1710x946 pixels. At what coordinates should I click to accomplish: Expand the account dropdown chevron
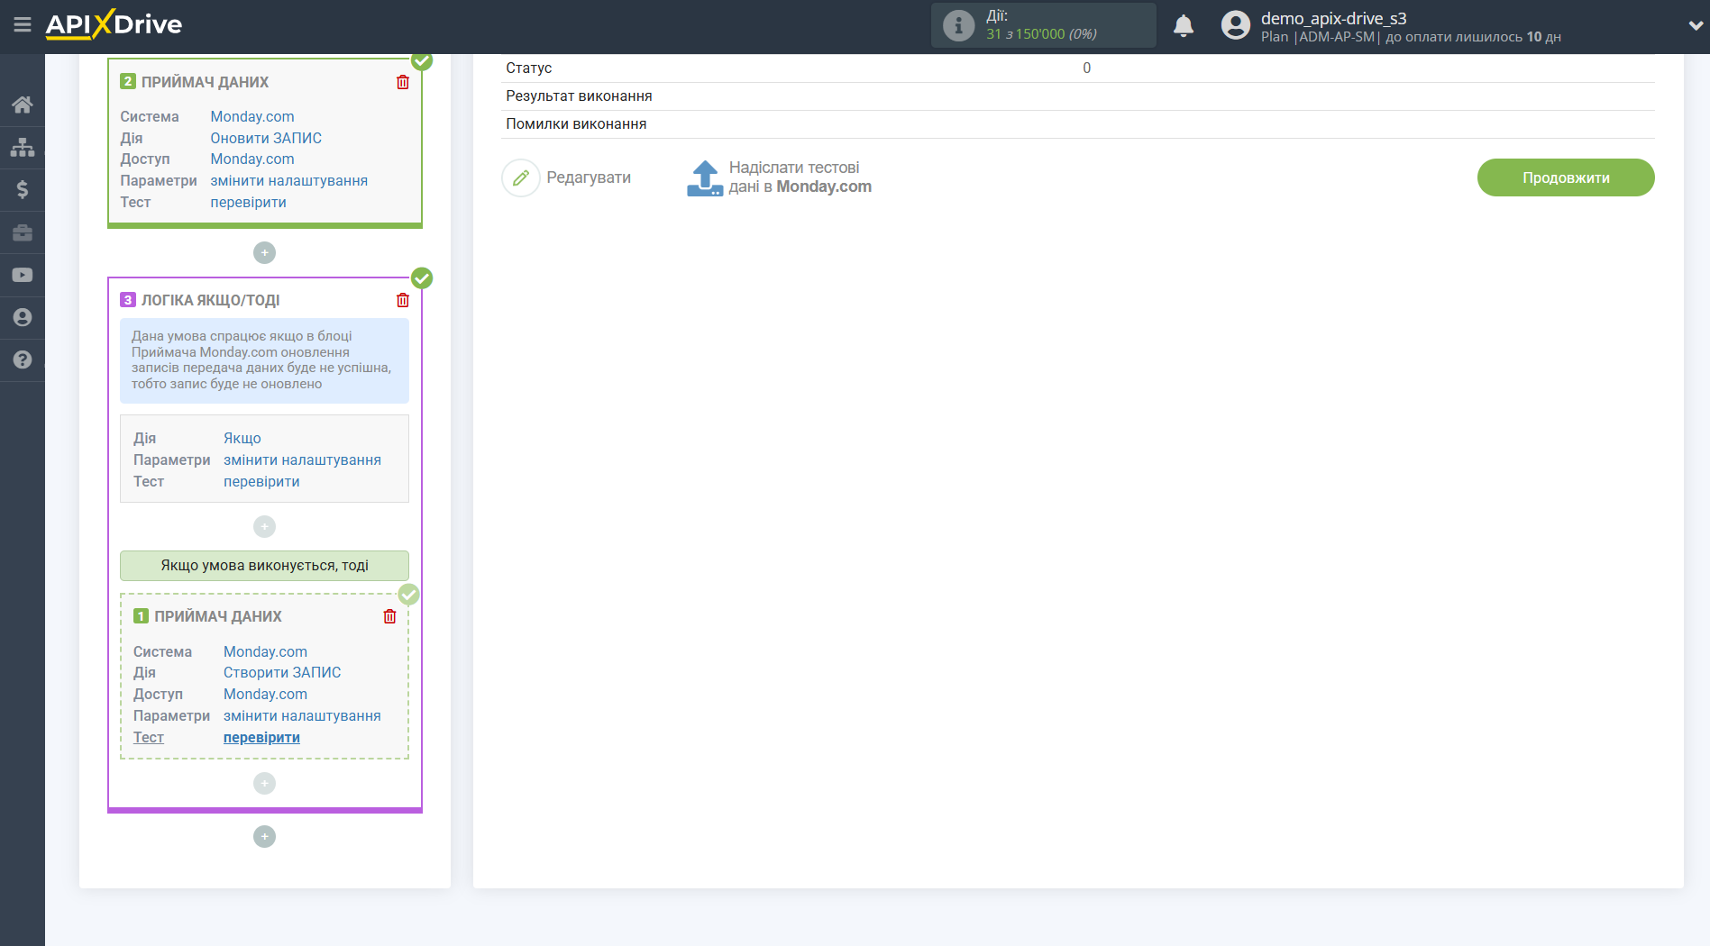click(x=1696, y=26)
